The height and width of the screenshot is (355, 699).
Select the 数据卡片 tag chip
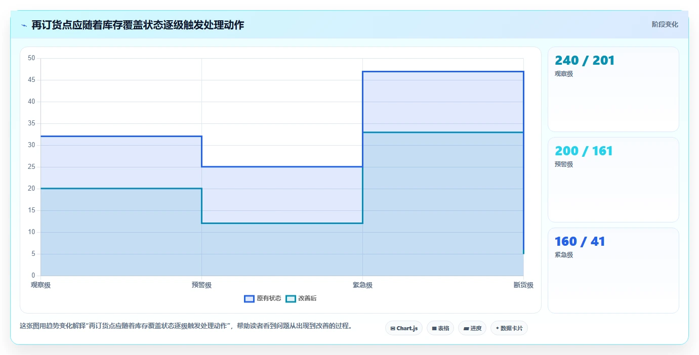(509, 328)
